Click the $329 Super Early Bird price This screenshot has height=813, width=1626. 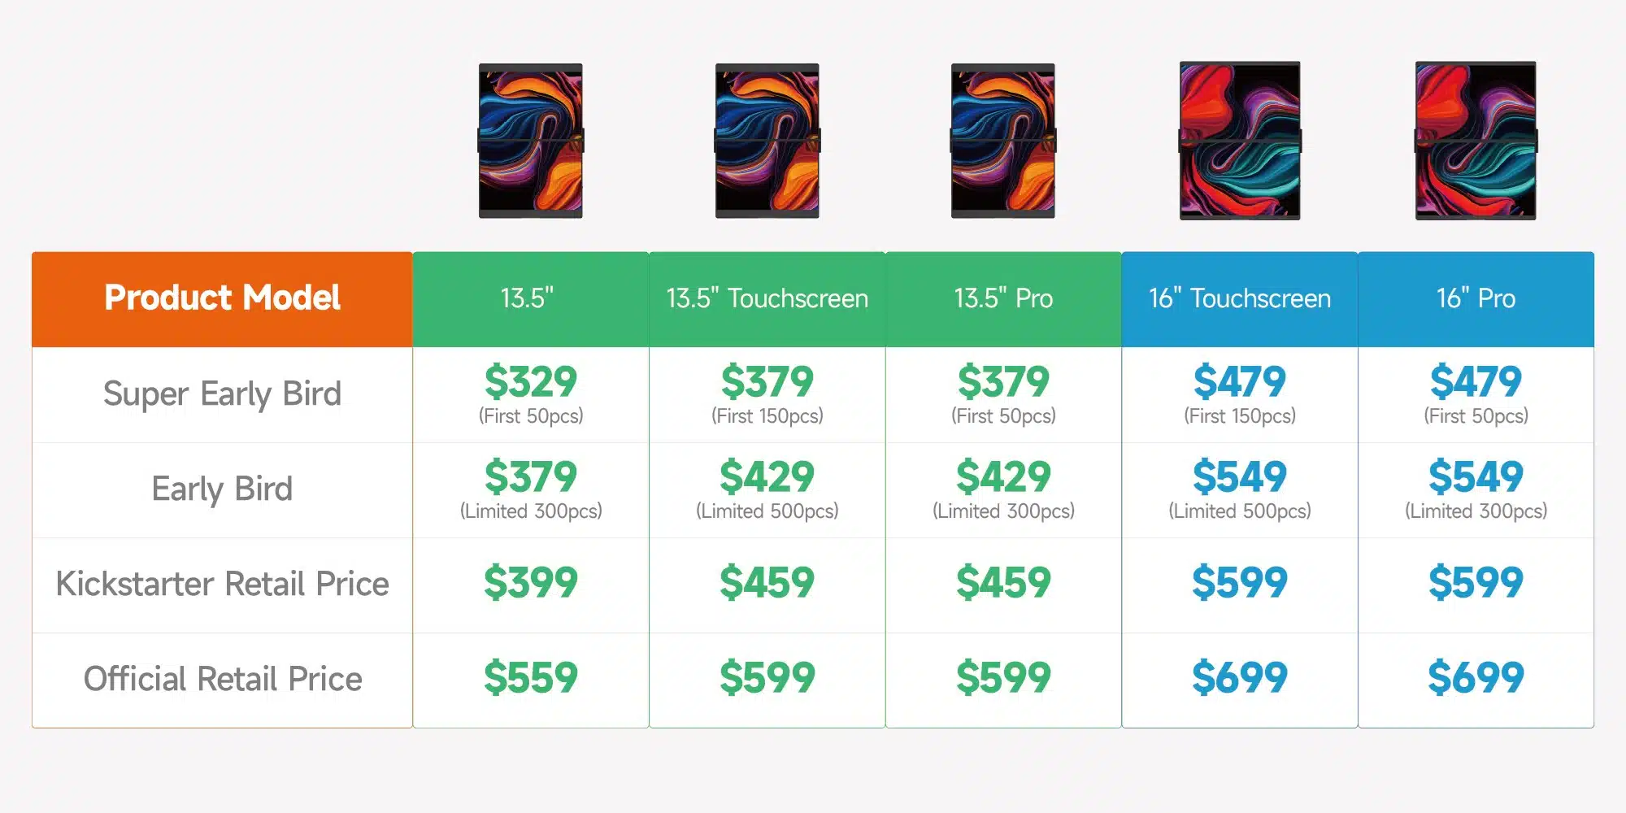pos(531,381)
